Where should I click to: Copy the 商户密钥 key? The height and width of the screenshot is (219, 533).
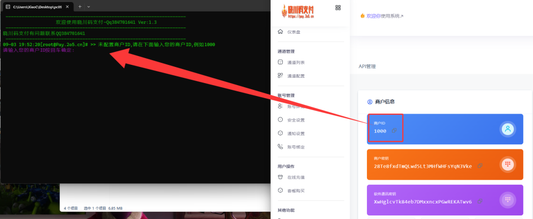(479, 166)
